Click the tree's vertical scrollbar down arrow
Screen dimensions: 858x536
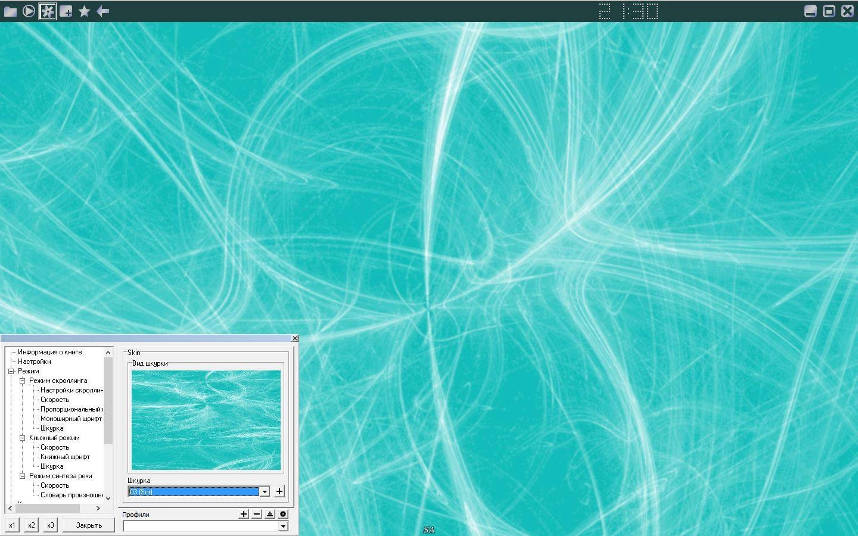[108, 498]
